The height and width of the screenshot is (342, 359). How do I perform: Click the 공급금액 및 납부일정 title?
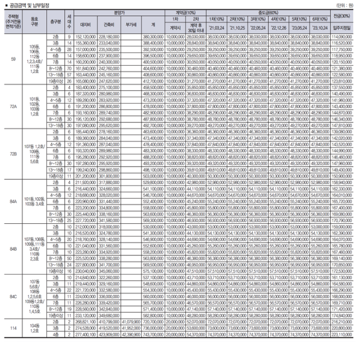click(x=29, y=5)
